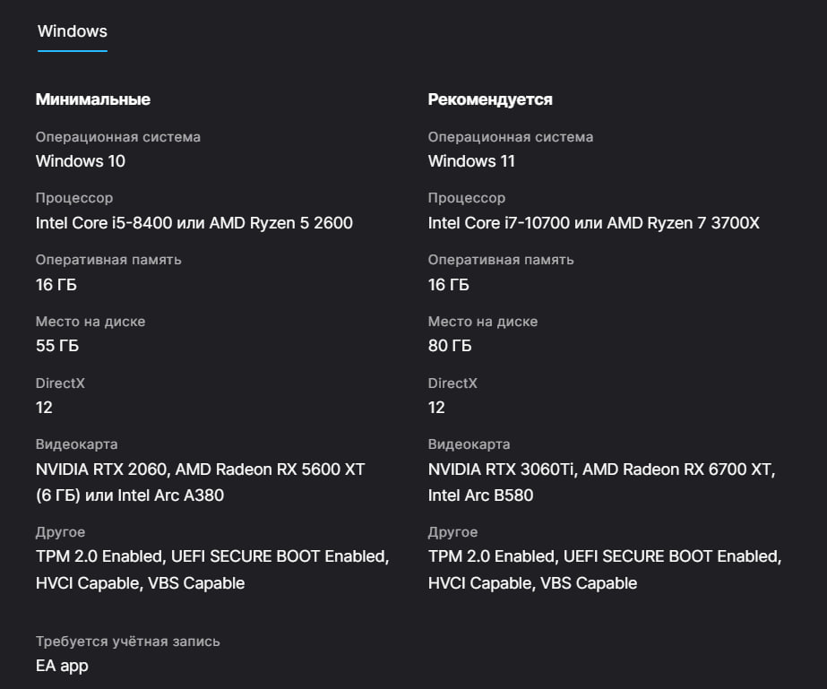The width and height of the screenshot is (827, 689).
Task: Click the EA app account entry
Action: [62, 666]
